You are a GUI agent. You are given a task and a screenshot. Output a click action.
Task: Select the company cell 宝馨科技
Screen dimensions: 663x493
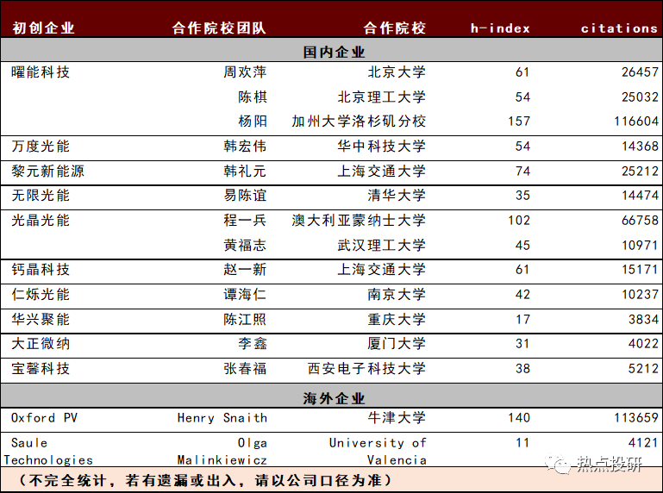[x=41, y=368]
